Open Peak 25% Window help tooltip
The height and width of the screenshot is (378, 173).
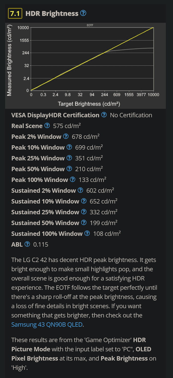pos(69,158)
